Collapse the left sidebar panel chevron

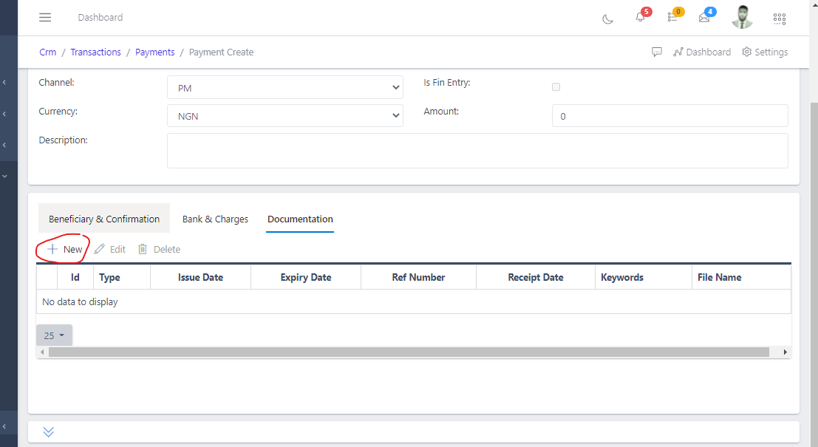5,81
